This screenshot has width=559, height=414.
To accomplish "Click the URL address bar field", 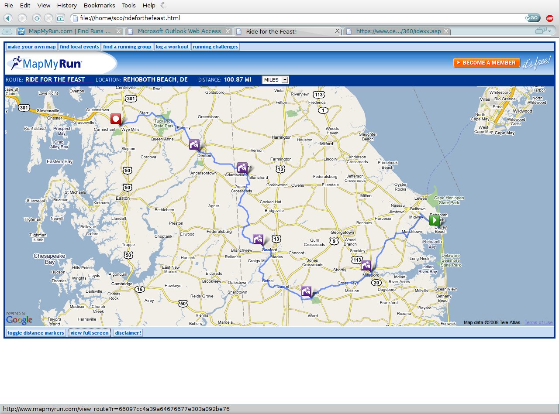I will [297, 18].
